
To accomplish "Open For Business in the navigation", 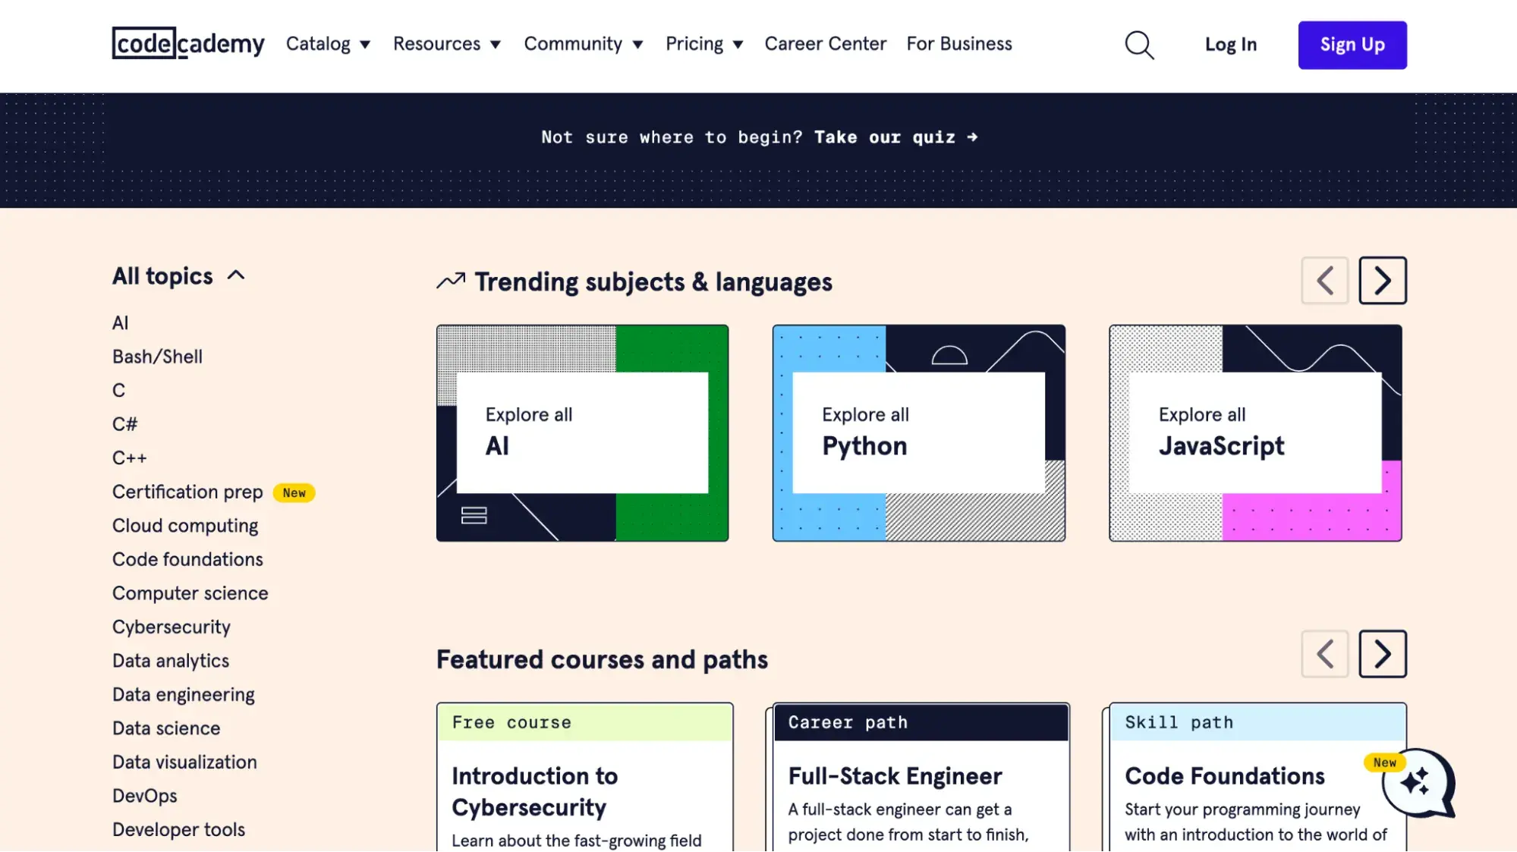I will 959,44.
